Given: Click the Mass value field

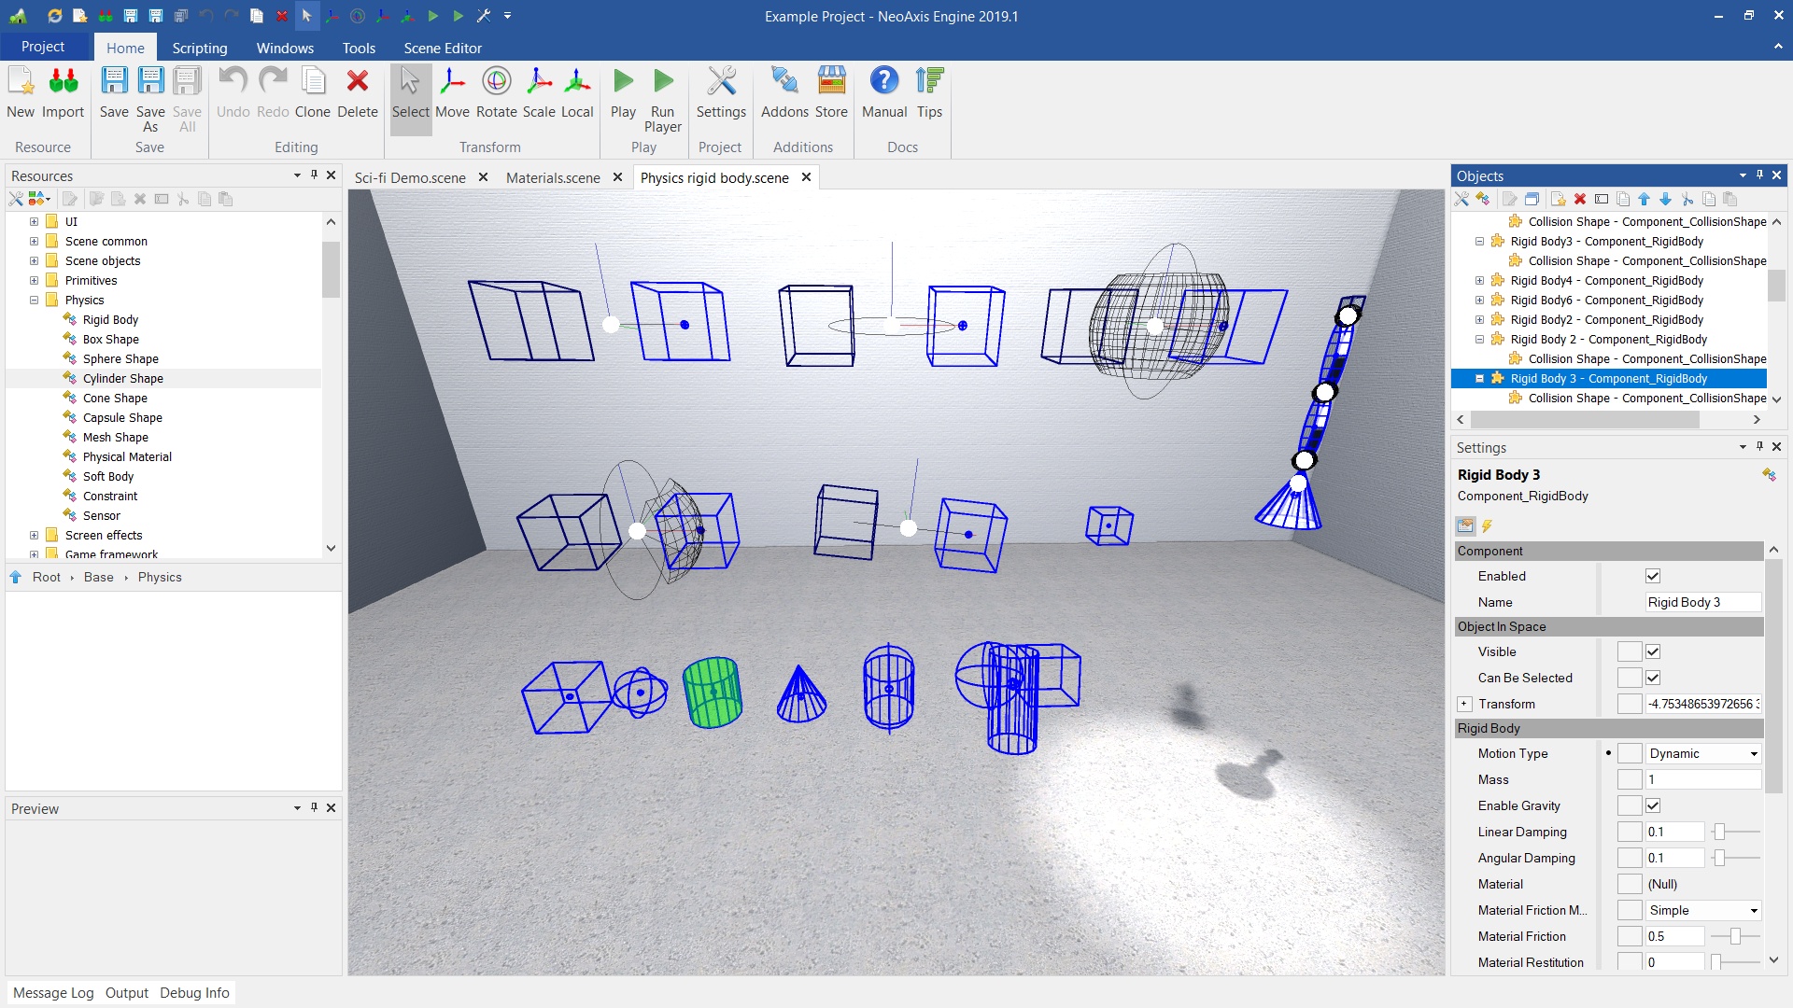Looking at the screenshot, I should (1702, 779).
